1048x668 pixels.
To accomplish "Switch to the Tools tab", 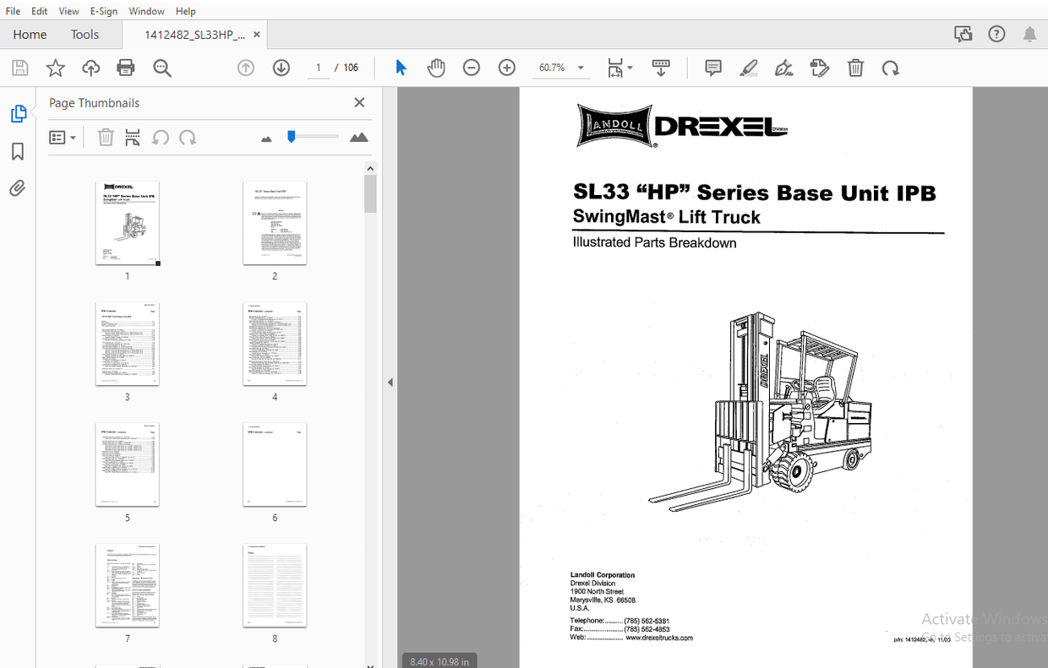I will pos(85,35).
